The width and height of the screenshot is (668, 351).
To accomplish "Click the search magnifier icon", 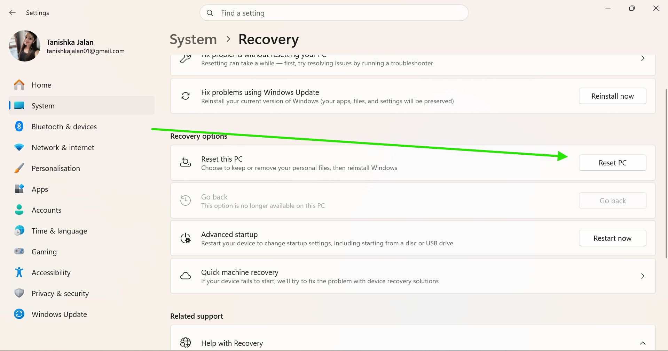I will (x=210, y=13).
